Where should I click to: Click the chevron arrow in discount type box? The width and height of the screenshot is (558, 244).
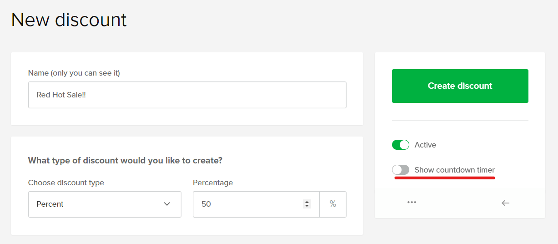coord(167,204)
